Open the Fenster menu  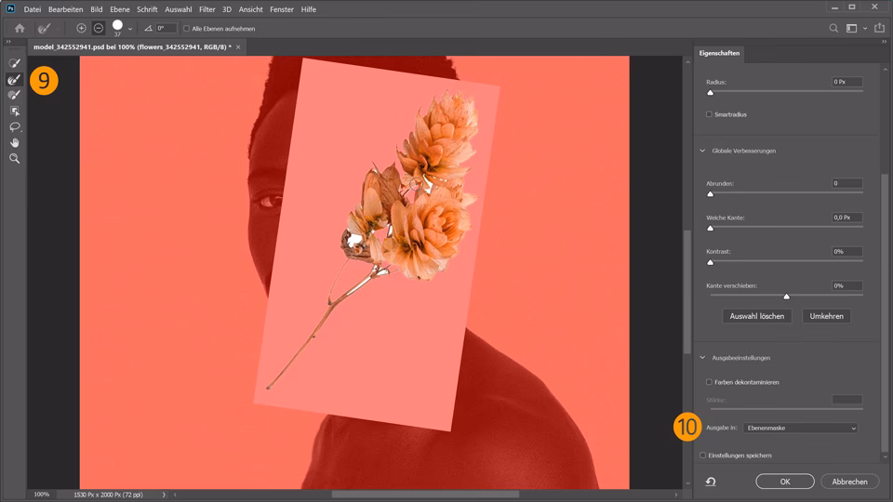pos(281,9)
